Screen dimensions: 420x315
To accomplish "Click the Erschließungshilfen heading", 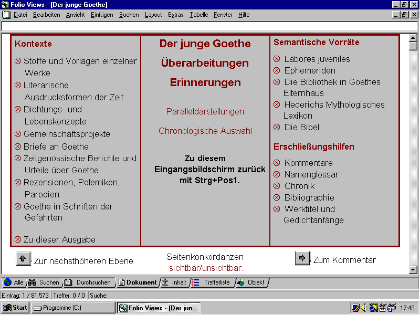I will coord(314,146).
